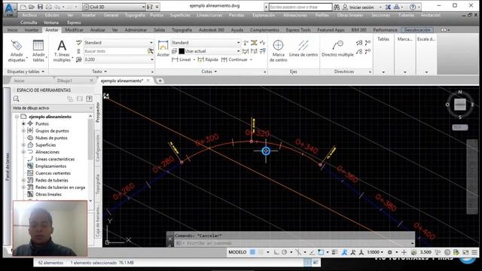Click the toolspace help question icon
482x271 pixels.
pyautogui.click(x=89, y=99)
